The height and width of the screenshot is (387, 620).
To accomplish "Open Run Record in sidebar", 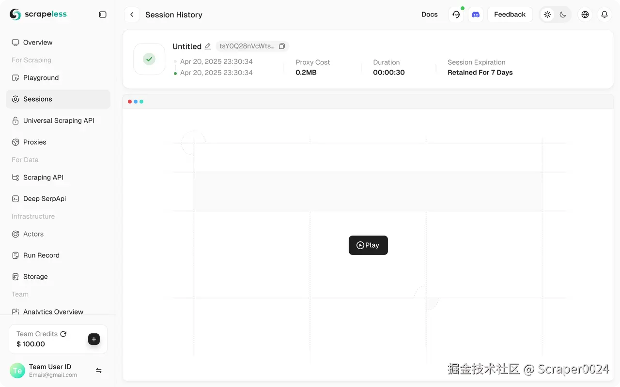I will (58, 255).
